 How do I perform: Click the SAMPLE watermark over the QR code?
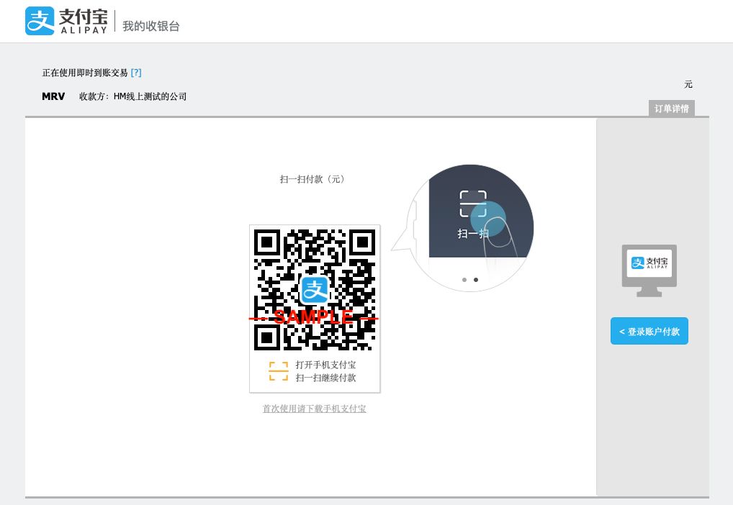tap(315, 315)
